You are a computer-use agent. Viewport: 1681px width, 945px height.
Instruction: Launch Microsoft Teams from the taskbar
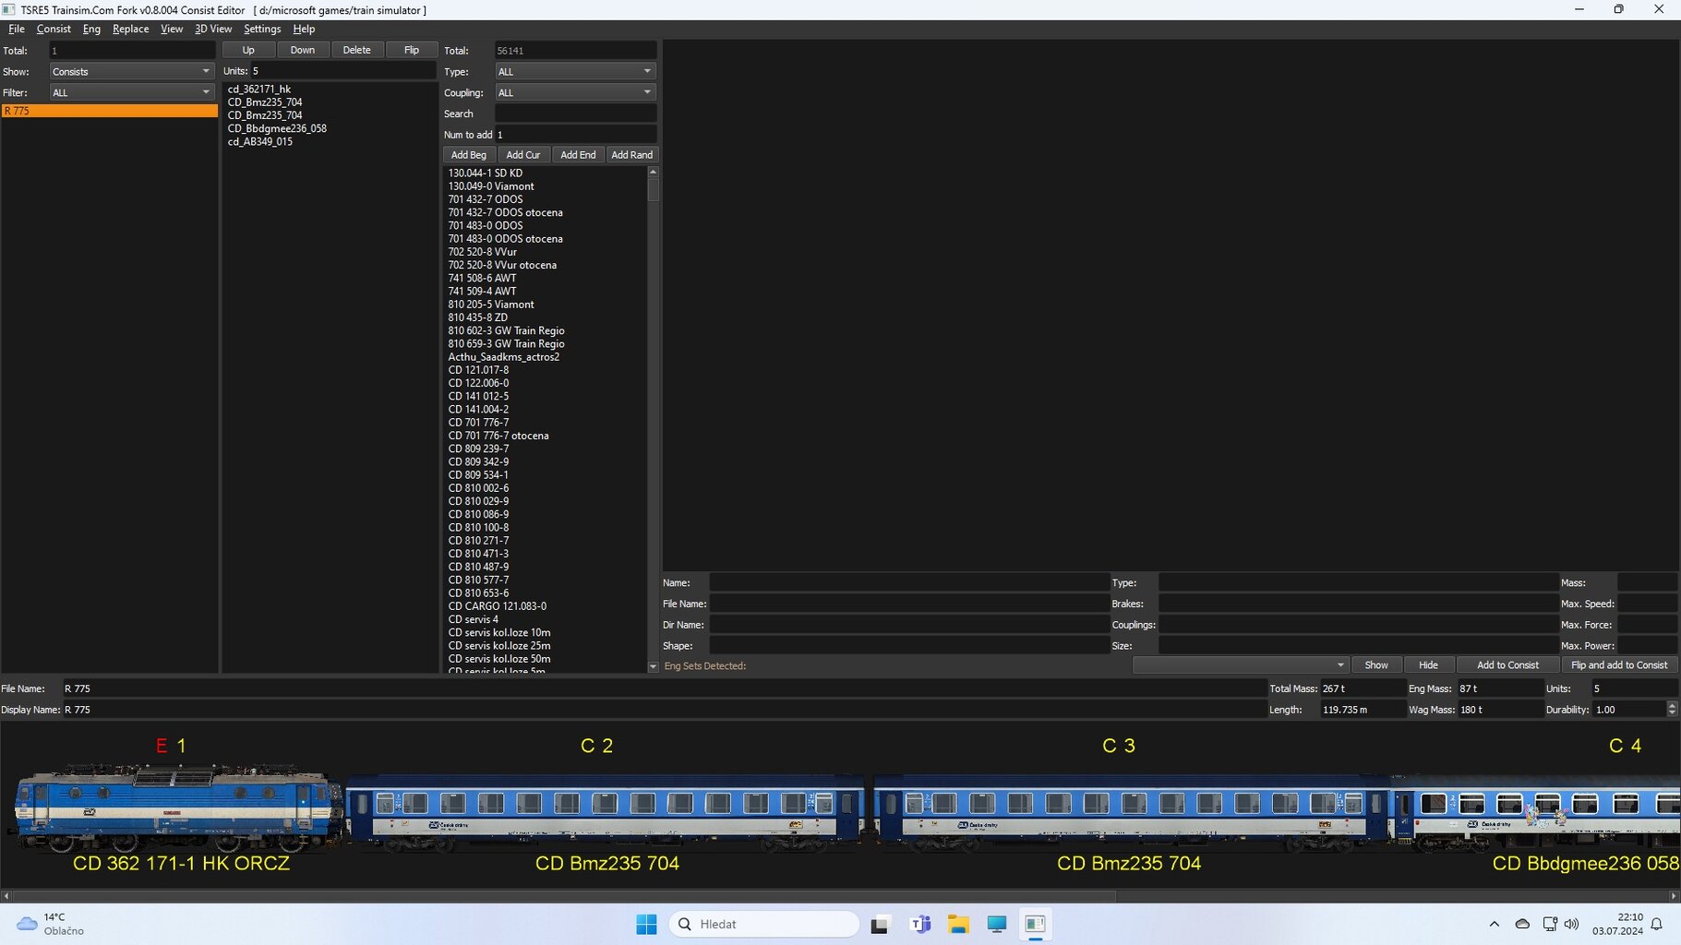click(x=919, y=924)
